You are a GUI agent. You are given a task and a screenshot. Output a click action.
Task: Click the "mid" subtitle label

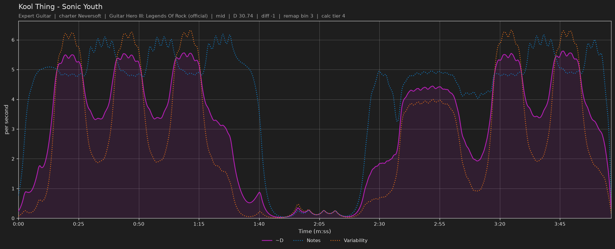pos(220,16)
